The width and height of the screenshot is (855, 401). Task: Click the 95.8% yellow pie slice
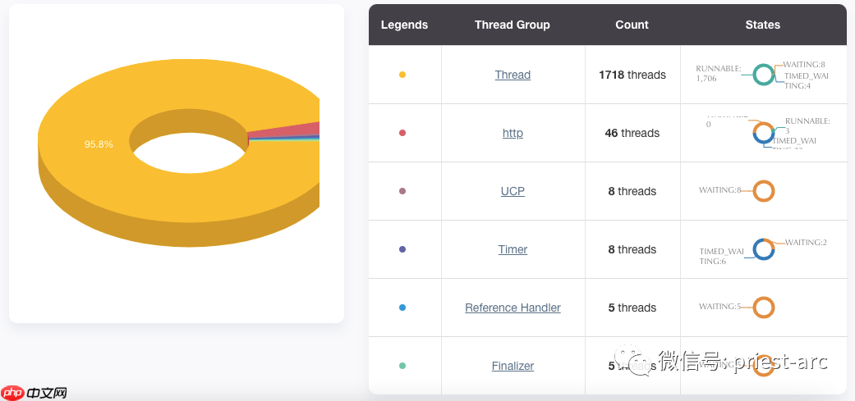pyautogui.click(x=99, y=144)
